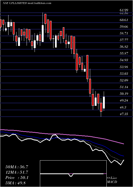Click the 49.24 price axis label
Image resolution: width=133 pixels, height=187 pixels.
(x=124, y=100)
